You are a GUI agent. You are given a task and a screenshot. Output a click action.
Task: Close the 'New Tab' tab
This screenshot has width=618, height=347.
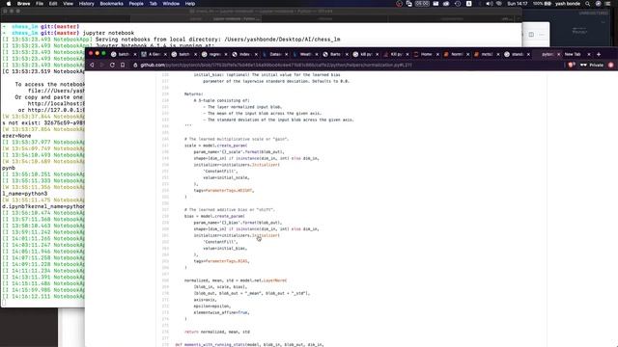coord(589,54)
